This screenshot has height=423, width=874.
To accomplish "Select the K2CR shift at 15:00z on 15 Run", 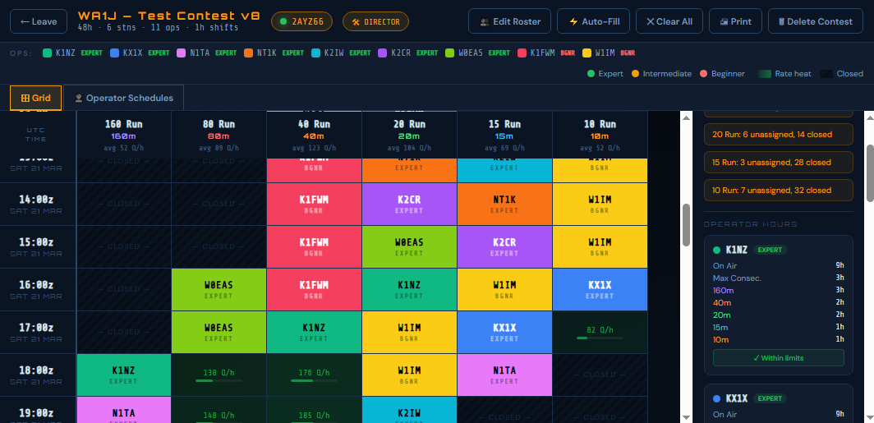I will point(504,246).
